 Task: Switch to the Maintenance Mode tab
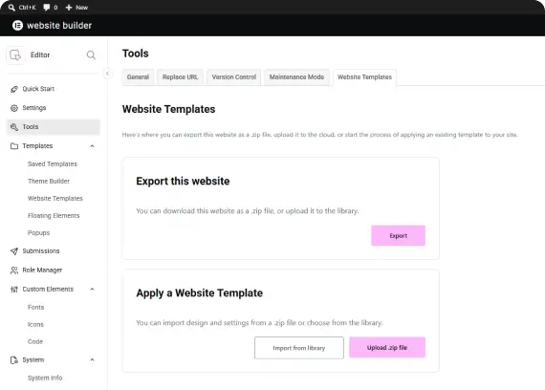tap(296, 77)
